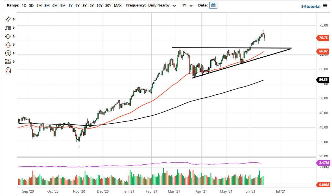Toggle the magnet snap tool

8,70
